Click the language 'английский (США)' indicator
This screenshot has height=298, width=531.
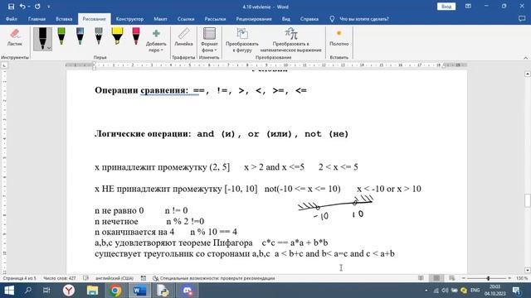(114, 278)
